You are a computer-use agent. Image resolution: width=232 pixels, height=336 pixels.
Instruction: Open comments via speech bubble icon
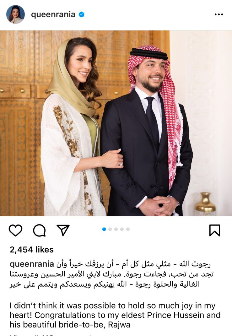pos(40,230)
